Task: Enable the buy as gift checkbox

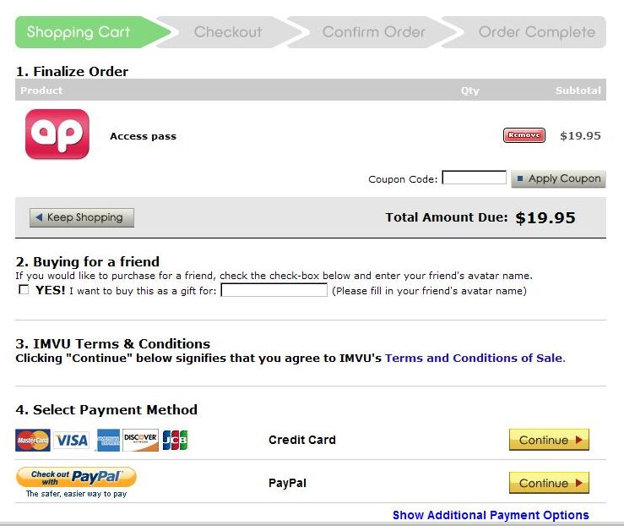Action: (x=24, y=290)
